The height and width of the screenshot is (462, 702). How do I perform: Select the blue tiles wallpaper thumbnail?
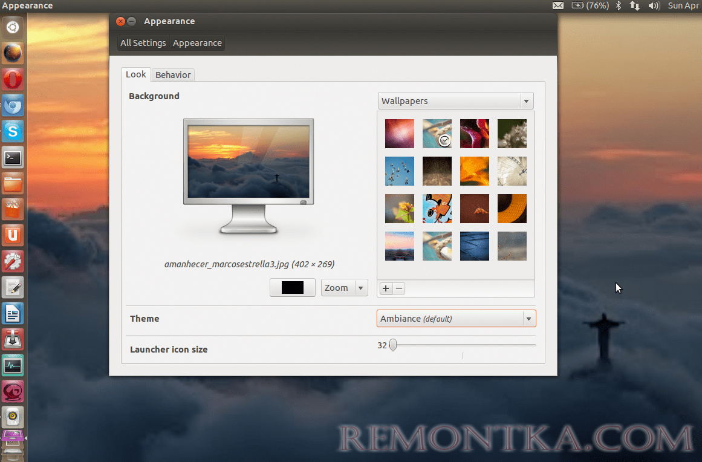[x=475, y=246]
